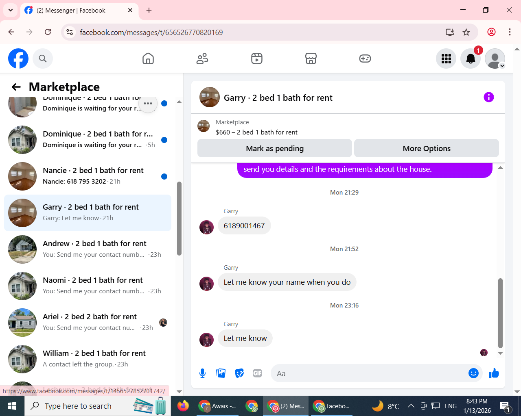The image size is (521, 416).
Task: Open the tab search dropdown arrow
Action: 11,10
